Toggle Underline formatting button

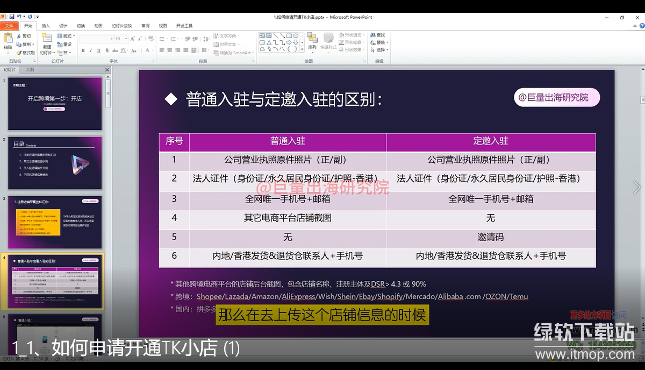(98, 50)
